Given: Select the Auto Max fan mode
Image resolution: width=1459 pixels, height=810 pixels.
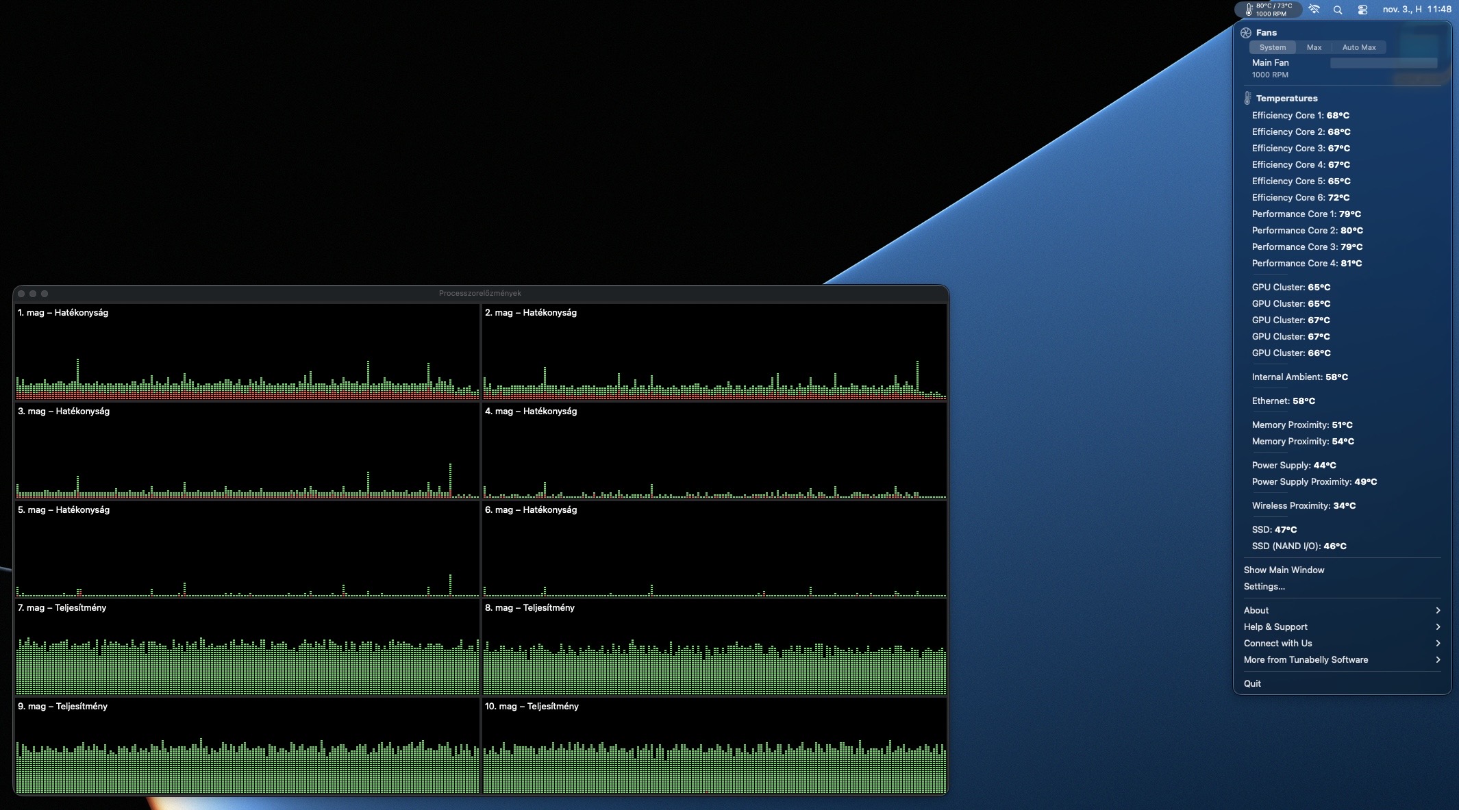Looking at the screenshot, I should [1358, 47].
